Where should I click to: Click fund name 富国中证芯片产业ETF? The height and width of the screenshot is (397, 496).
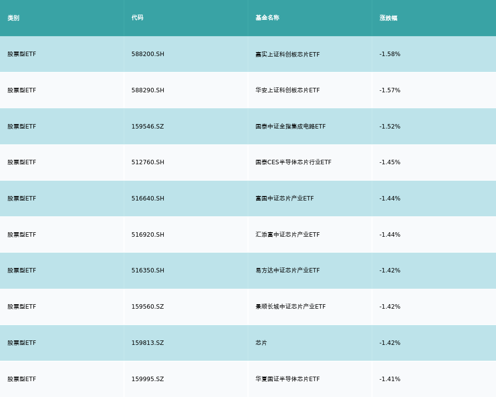tap(285, 198)
